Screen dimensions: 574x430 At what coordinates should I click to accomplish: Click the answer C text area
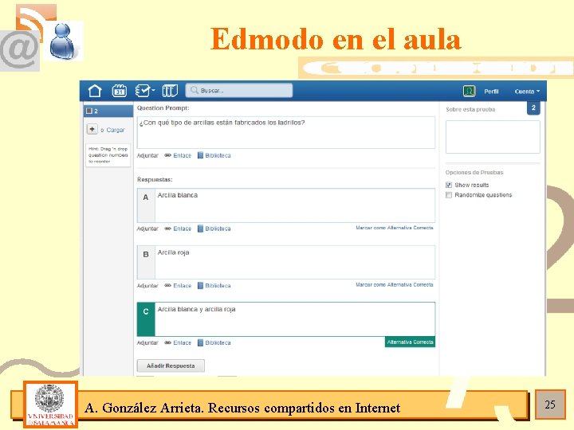tap(295, 319)
